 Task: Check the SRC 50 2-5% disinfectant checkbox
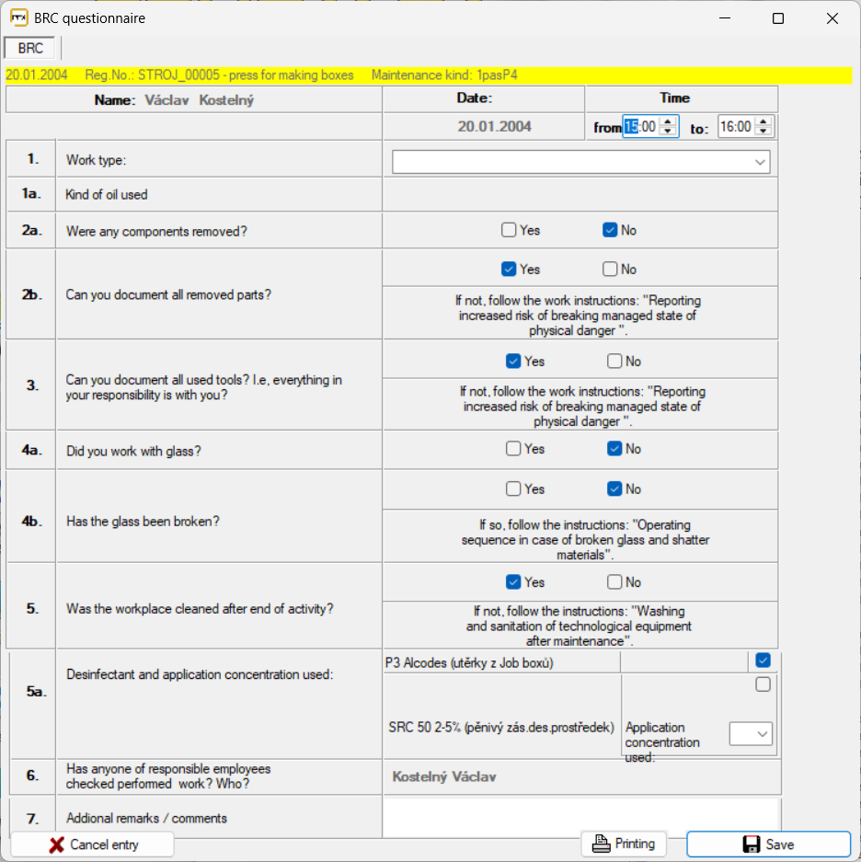(763, 684)
